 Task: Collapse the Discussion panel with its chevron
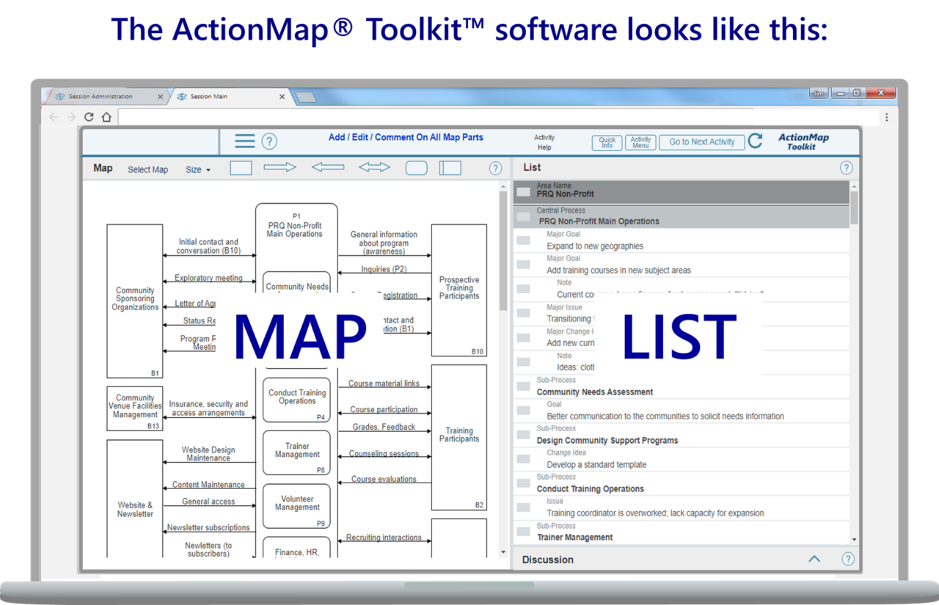814,558
